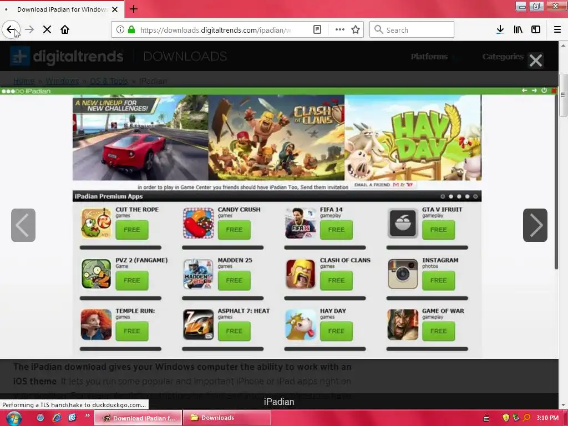This screenshot has height=426, width=568.
Task: Click the PVZ 2 zombie icon
Action: pyautogui.click(x=96, y=274)
